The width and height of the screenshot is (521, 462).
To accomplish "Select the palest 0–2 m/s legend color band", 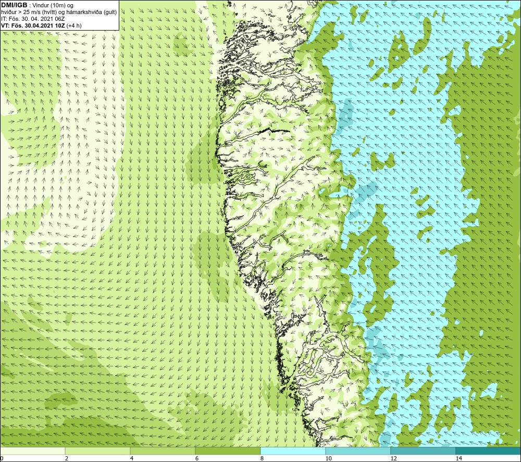I will (32, 451).
